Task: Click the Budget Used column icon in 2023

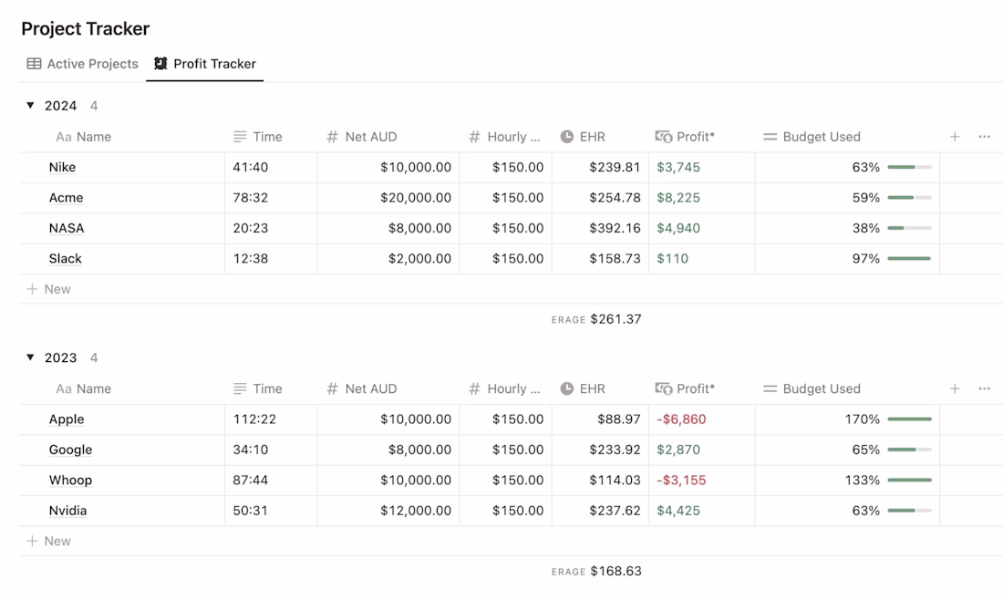Action: [770, 388]
